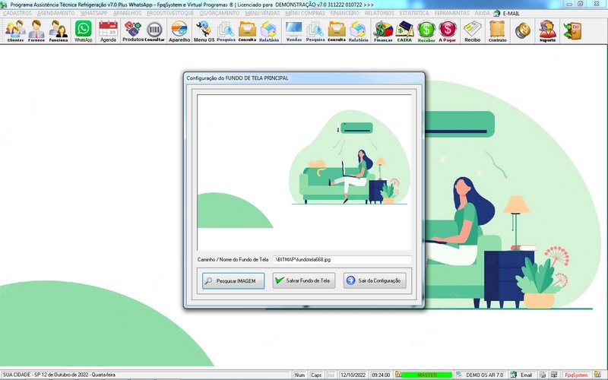
Task: Open the FINANCEIRO menu
Action: (x=345, y=13)
